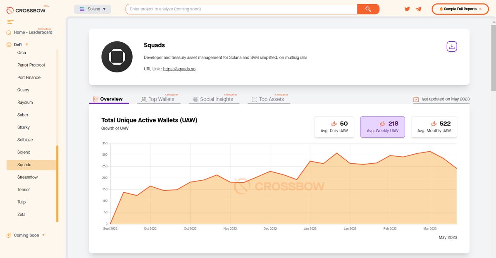The image size is (496, 258).
Task: Click the Nov 2022 axis label
Action: (x=230, y=229)
